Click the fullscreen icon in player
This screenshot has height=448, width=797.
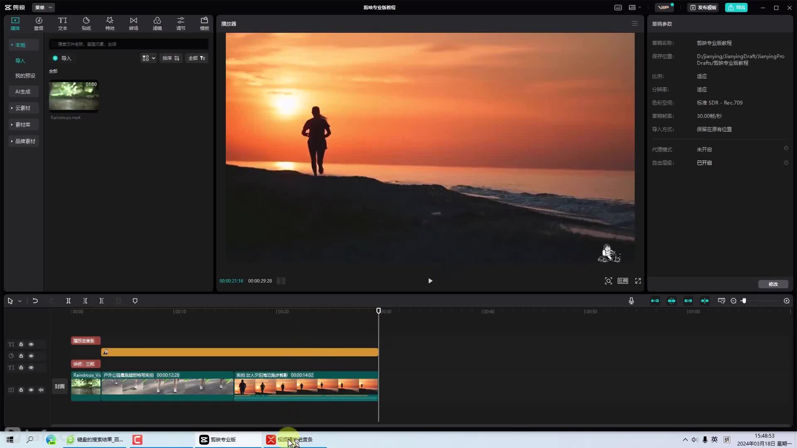coord(638,281)
